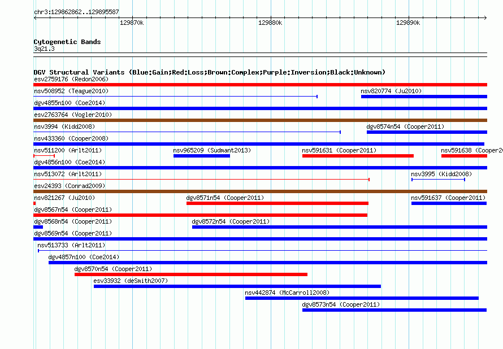
Task: Select the red esv2759176 loss bar
Action: point(260,85)
